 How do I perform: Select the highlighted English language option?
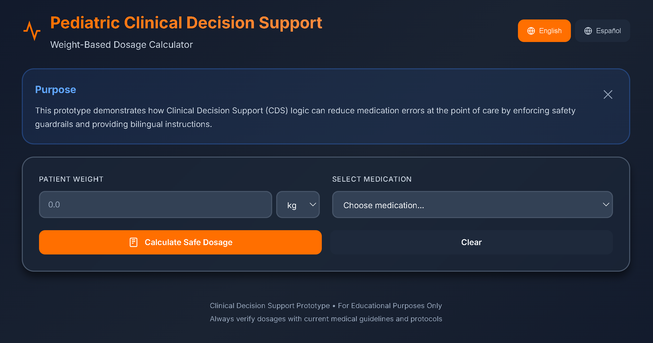[544, 30]
